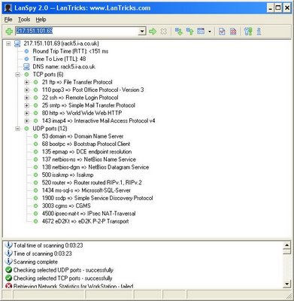The image size is (294, 301).
Task: Open the address combo box dropdown arrow
Action: (142, 32)
